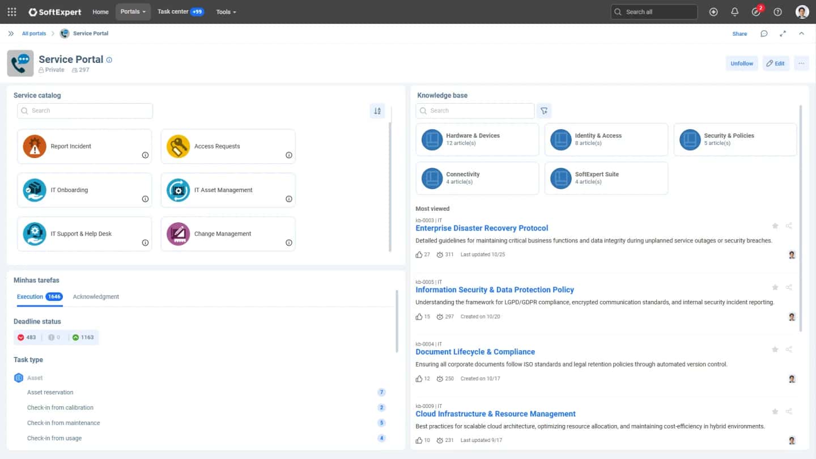
Task: Share Information Security & Data Protection Policy article
Action: [789, 287]
